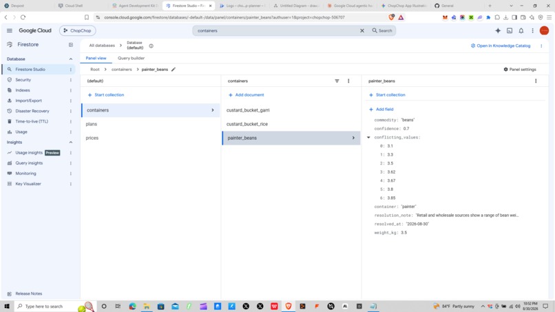Open Disaster Recovery in sidebar
The width and height of the screenshot is (555, 312).
[32, 111]
